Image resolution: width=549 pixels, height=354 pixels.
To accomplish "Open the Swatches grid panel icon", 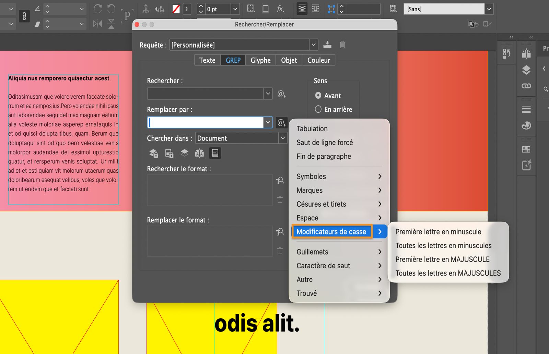I will pyautogui.click(x=526, y=149).
